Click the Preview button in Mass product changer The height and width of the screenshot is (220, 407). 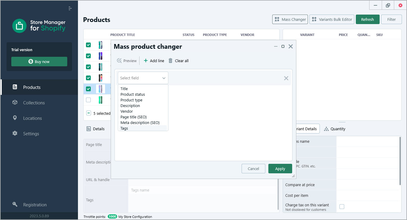(127, 61)
